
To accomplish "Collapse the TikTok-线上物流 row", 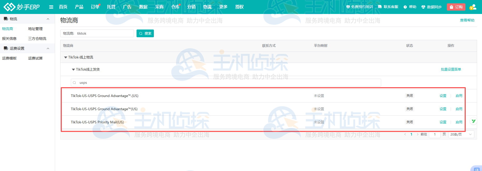I will 66,57.
